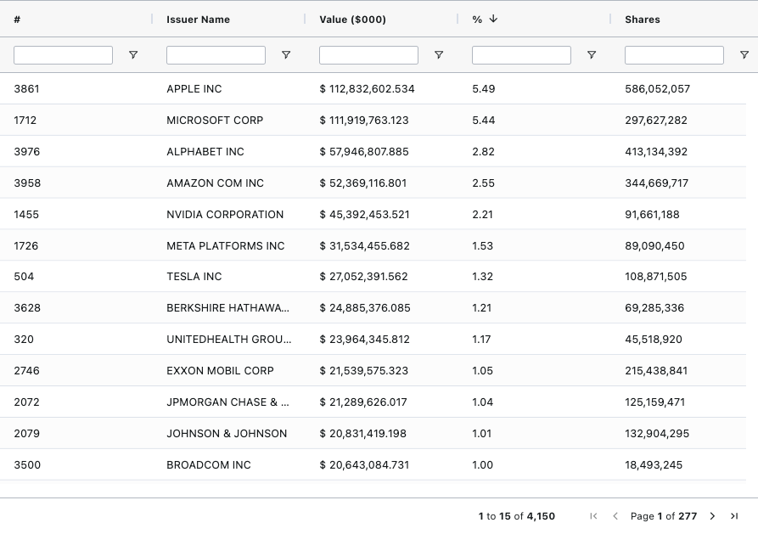Sort by the Shares column header
This screenshot has width=758, height=534.
click(x=643, y=20)
